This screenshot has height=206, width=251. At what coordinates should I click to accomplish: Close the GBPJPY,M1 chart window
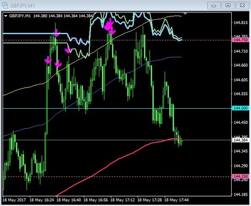pos(243,6)
